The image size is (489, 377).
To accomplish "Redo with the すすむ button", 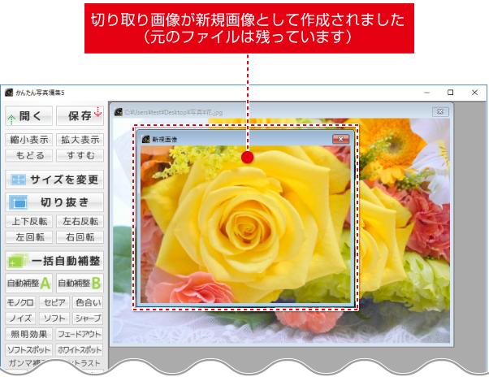I will point(80,155).
